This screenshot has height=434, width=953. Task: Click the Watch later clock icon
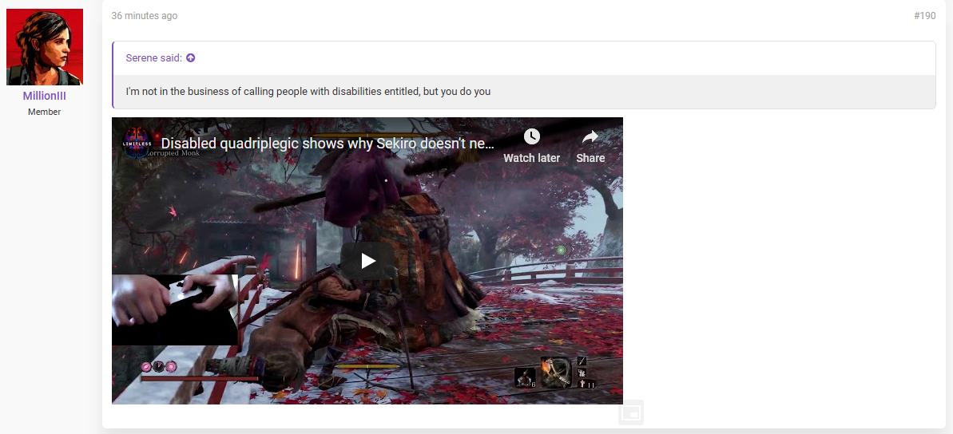click(x=532, y=136)
